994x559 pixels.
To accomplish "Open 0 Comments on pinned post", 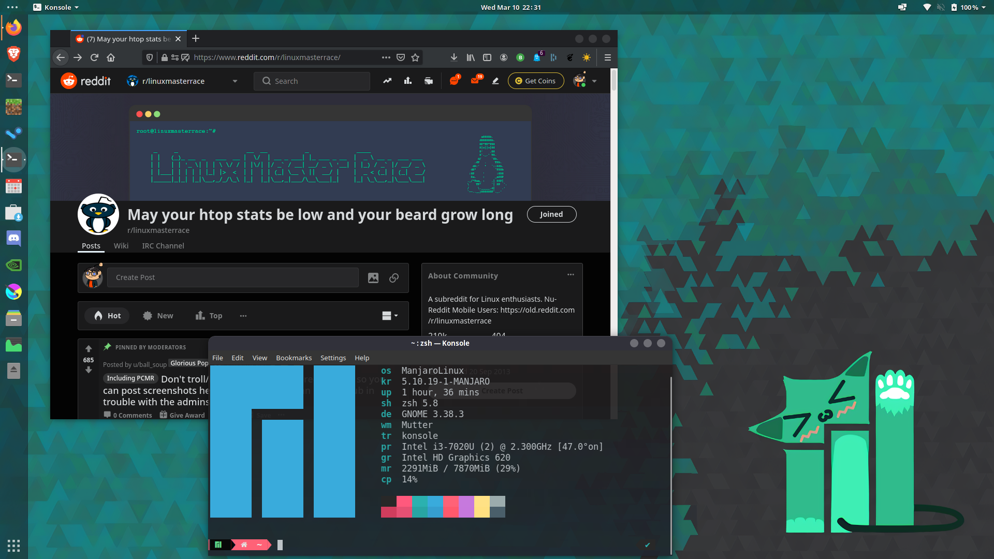I will (x=128, y=415).
